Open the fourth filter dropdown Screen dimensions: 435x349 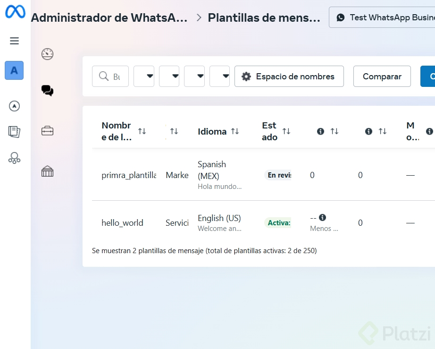point(219,77)
